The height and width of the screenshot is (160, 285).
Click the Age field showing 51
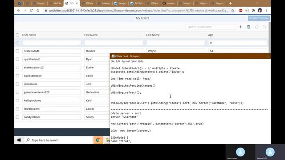[x=237, y=51]
